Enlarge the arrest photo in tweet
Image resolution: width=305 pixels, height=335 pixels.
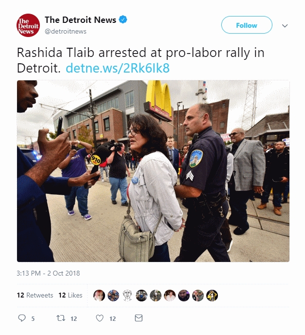[153, 171]
